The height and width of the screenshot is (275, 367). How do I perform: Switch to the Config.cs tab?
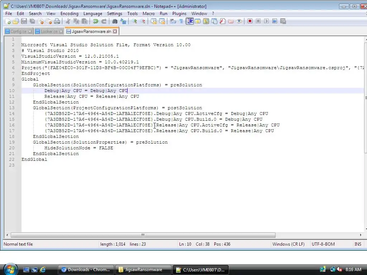(x=18, y=32)
